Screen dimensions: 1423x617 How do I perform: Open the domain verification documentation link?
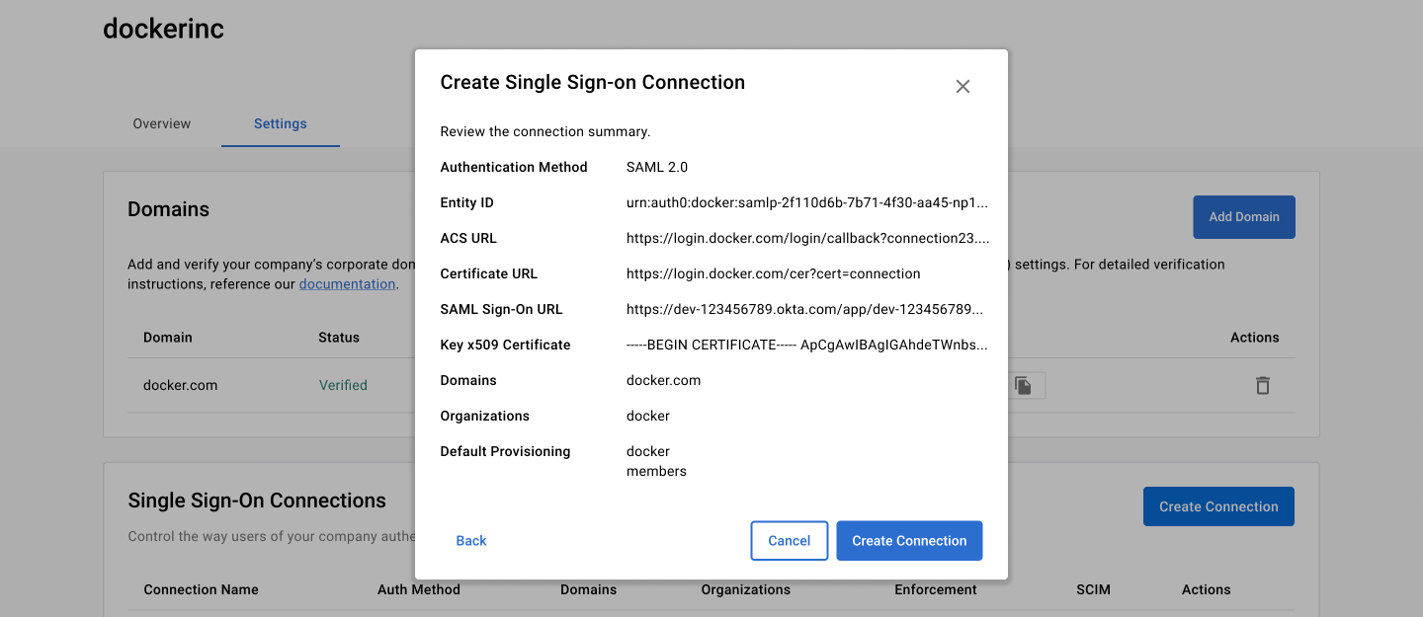348,284
